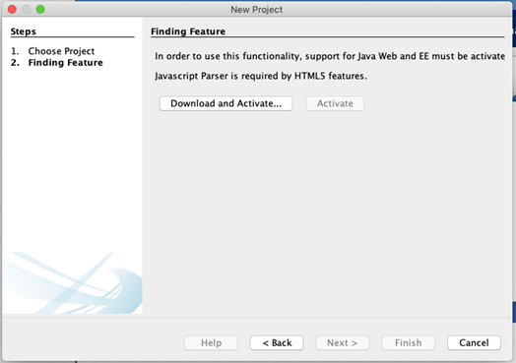The image size is (516, 363).
Task: Select bold step 2 Finding Feature in sidebar
Action: 66,63
